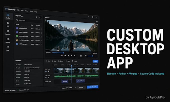Click the Cut tool button
The width and height of the screenshot is (170, 102).
(54, 61)
